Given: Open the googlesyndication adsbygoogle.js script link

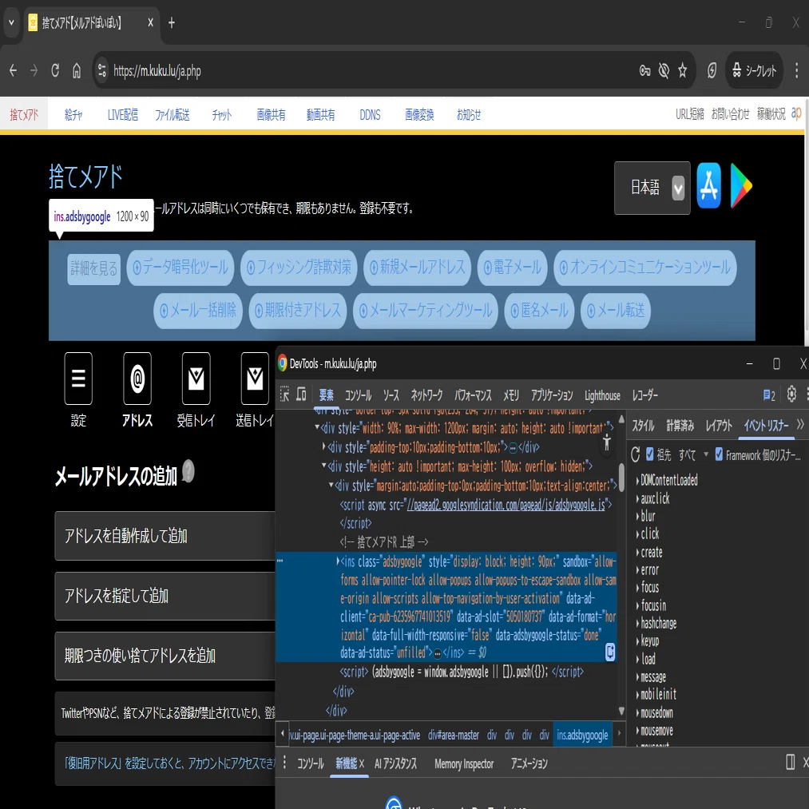Looking at the screenshot, I should pyautogui.click(x=506, y=505).
